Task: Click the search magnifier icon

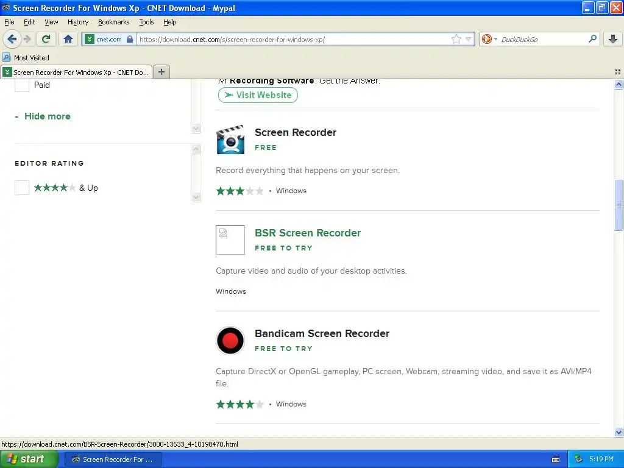Action: (592, 39)
